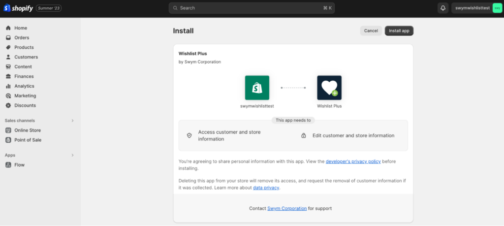Click the Discounts badge icon
Screen dimensions: 504x226
(8, 105)
